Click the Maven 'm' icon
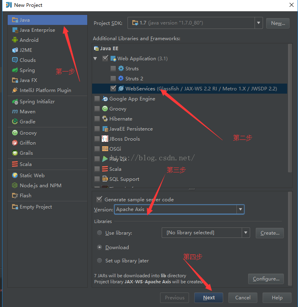The image size is (298, 307). pos(15,111)
